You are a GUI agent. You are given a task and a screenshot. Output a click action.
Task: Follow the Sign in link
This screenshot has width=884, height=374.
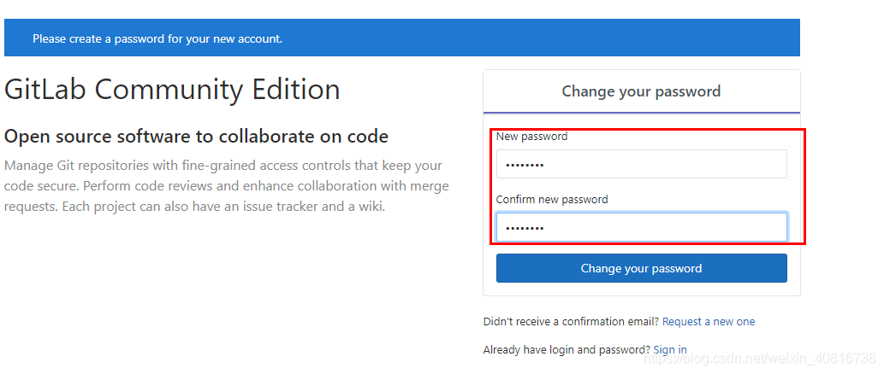point(670,350)
